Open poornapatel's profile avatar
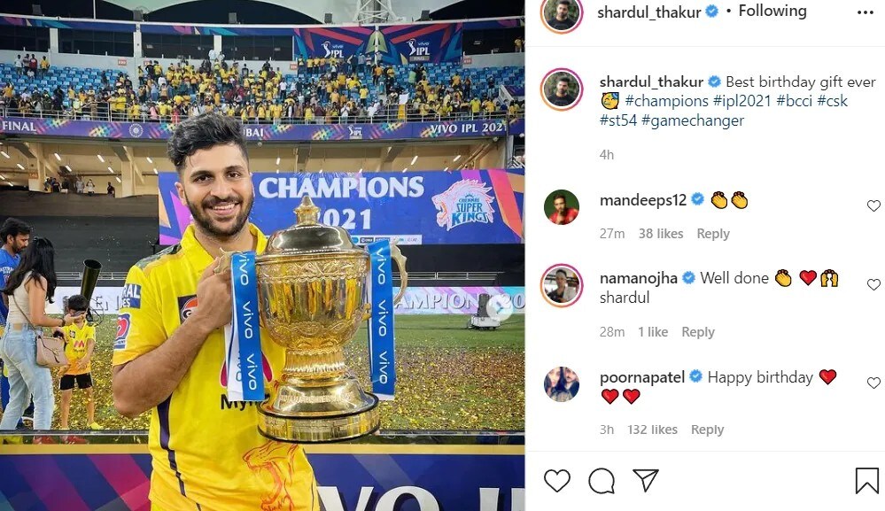The height and width of the screenshot is (511, 885). click(562, 383)
